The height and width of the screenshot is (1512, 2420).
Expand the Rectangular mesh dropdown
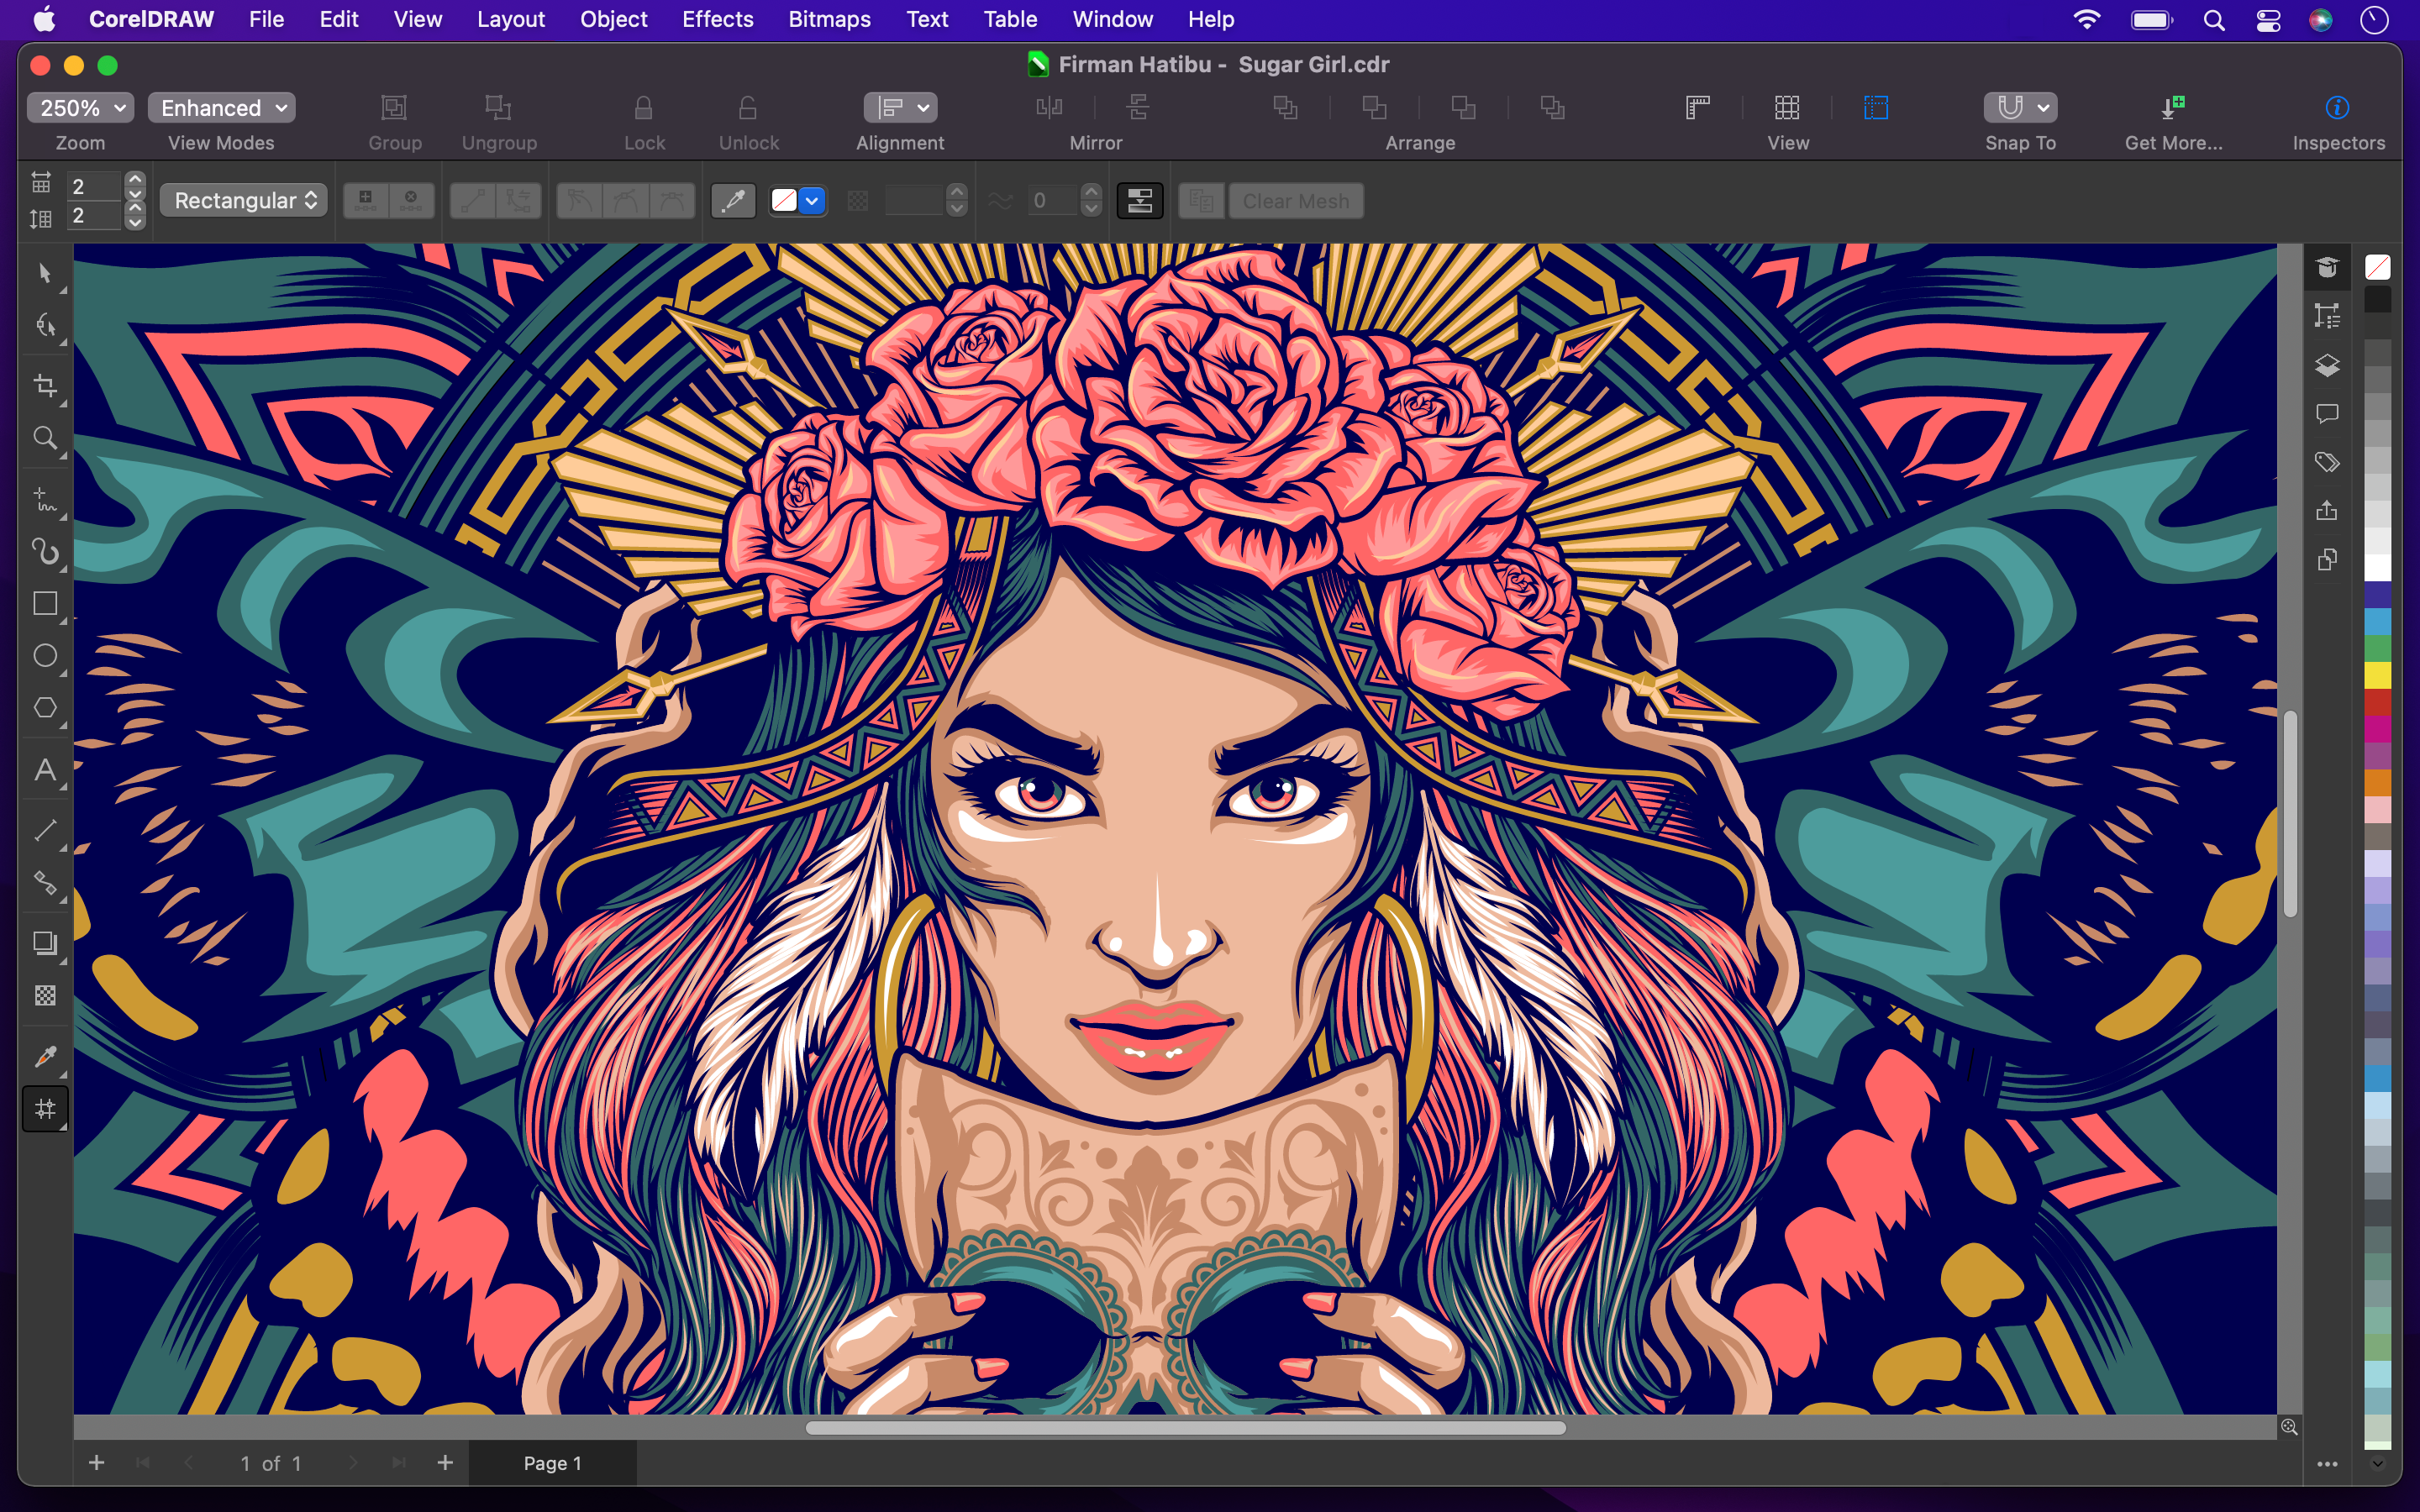point(244,200)
